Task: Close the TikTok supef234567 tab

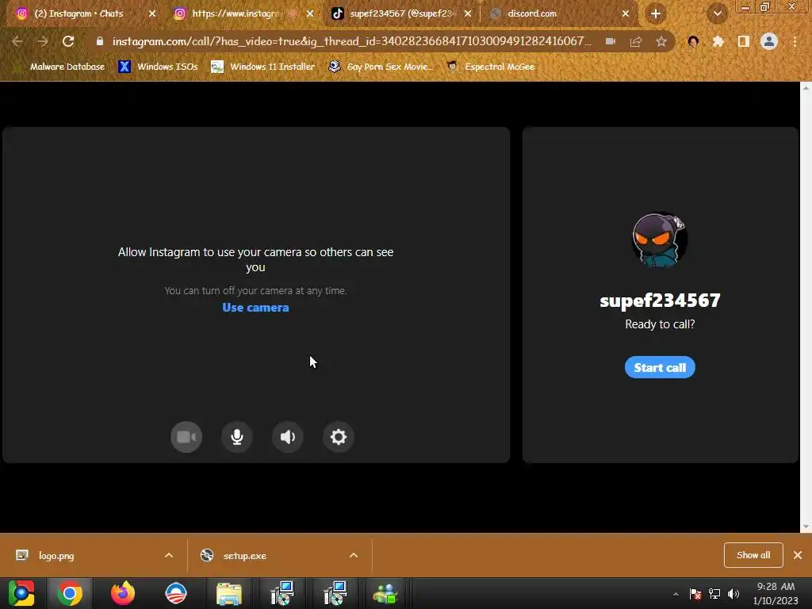Action: coord(468,14)
